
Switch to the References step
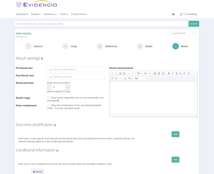click(111, 46)
